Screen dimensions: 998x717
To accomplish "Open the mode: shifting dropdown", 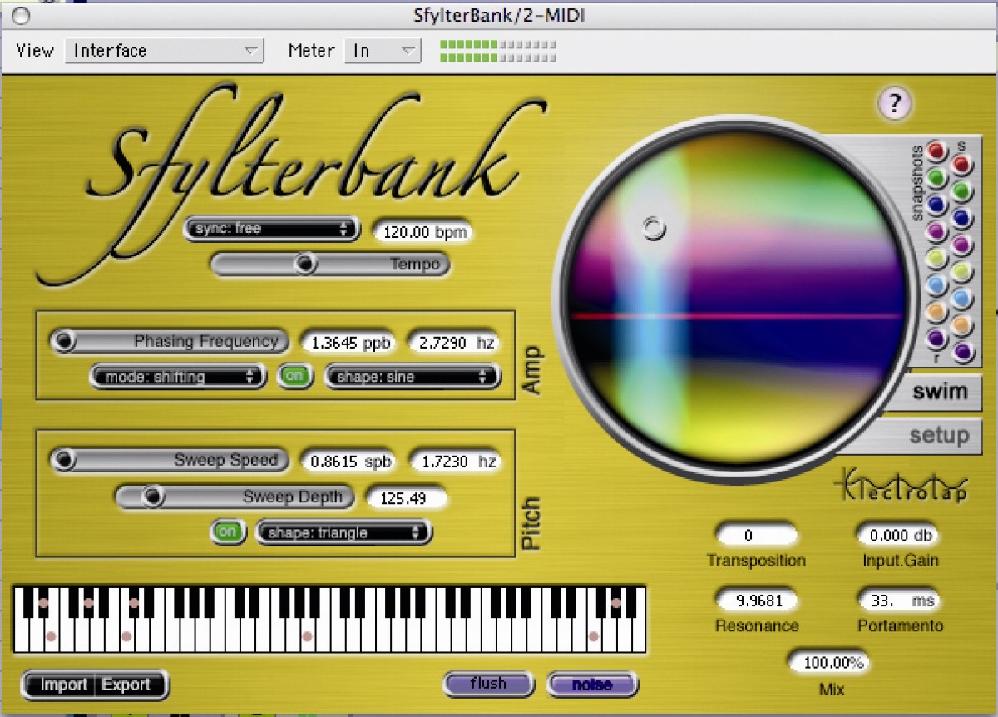I will click(179, 377).
